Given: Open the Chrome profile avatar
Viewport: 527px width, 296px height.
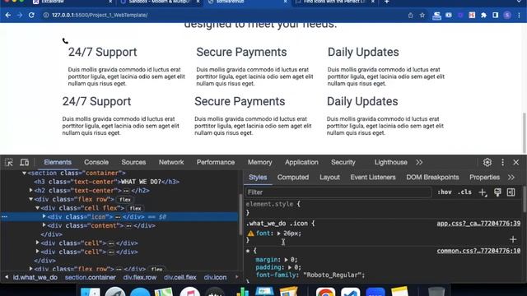Looking at the screenshot, I should [507, 15].
